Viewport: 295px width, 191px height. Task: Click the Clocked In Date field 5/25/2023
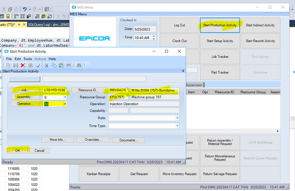145,29
